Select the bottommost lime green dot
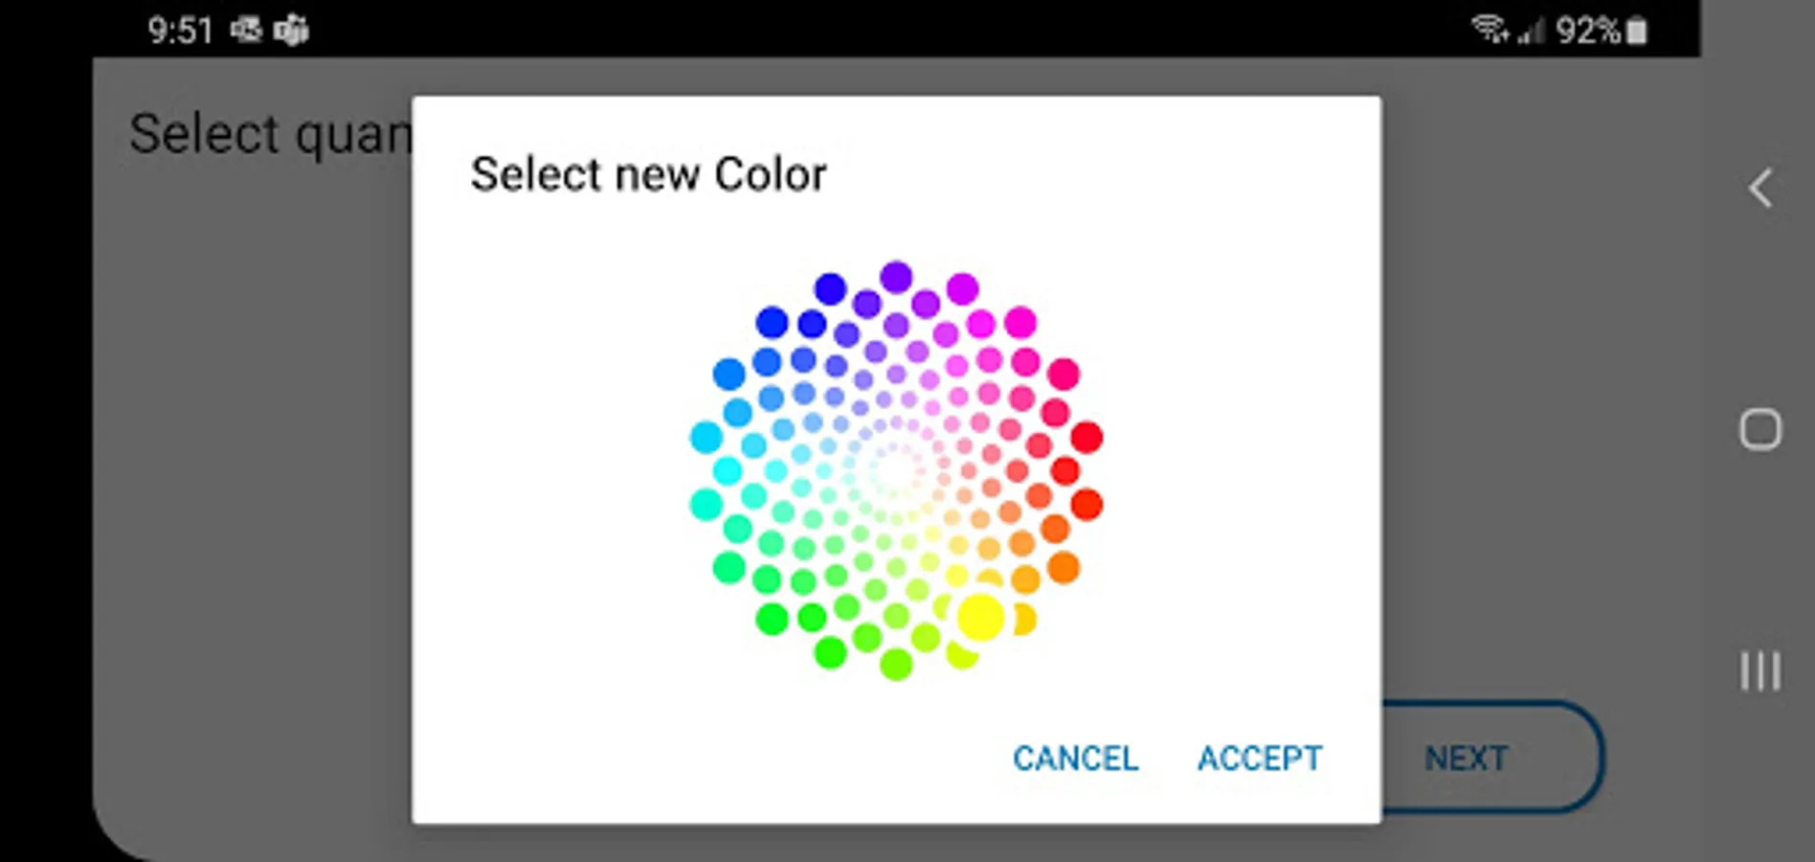 pos(896,664)
